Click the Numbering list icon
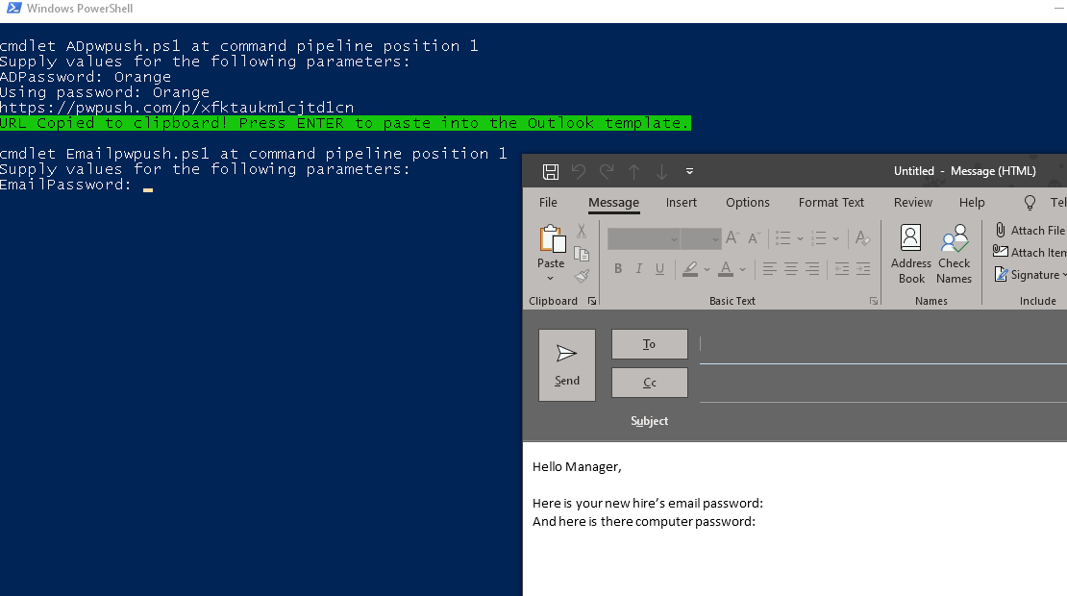 (819, 238)
